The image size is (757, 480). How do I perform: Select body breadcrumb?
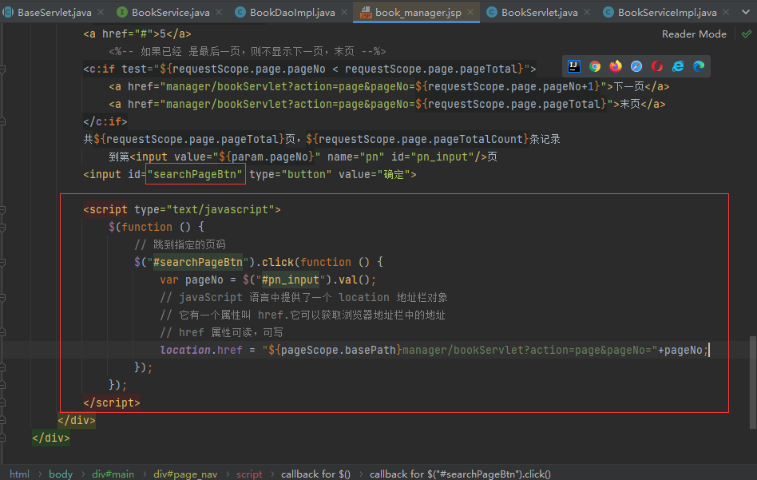61,474
